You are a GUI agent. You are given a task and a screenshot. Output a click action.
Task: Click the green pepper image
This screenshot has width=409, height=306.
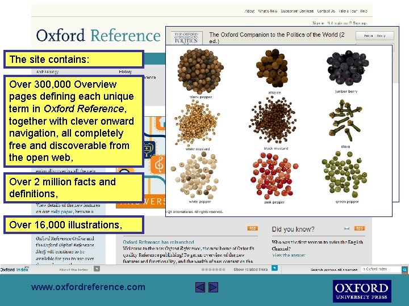coord(345,175)
